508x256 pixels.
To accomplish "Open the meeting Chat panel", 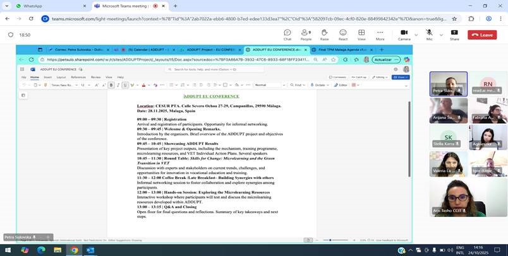I will coord(287,34).
